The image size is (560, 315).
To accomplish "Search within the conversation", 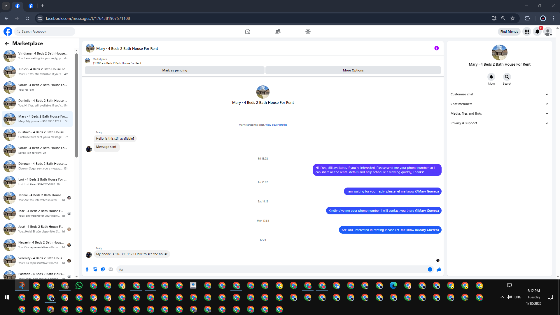I will 507,77.
